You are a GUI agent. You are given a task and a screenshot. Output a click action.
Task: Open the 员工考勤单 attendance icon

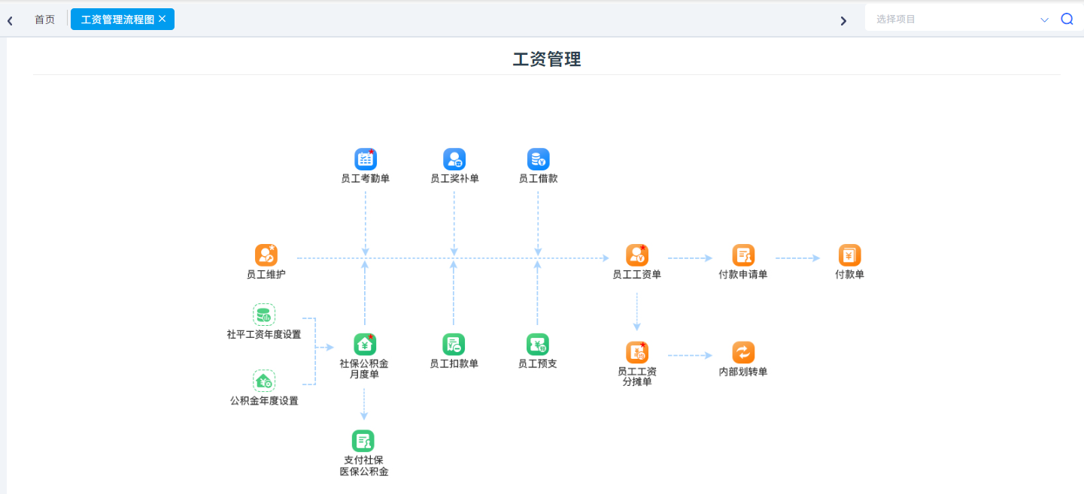[x=366, y=159]
